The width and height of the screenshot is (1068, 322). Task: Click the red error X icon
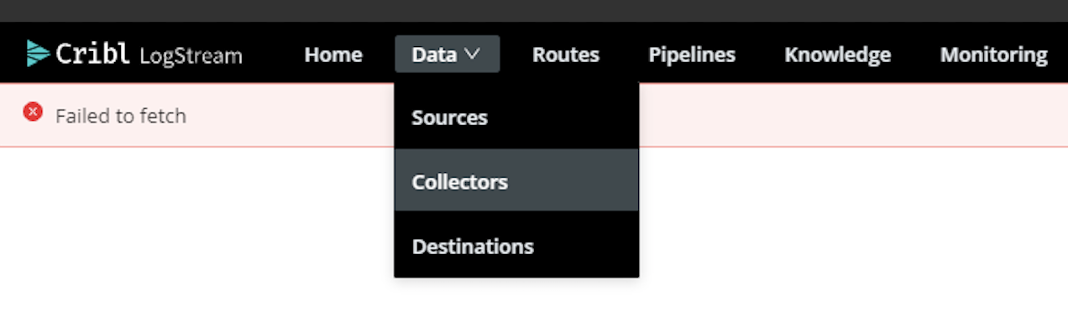[x=33, y=112]
